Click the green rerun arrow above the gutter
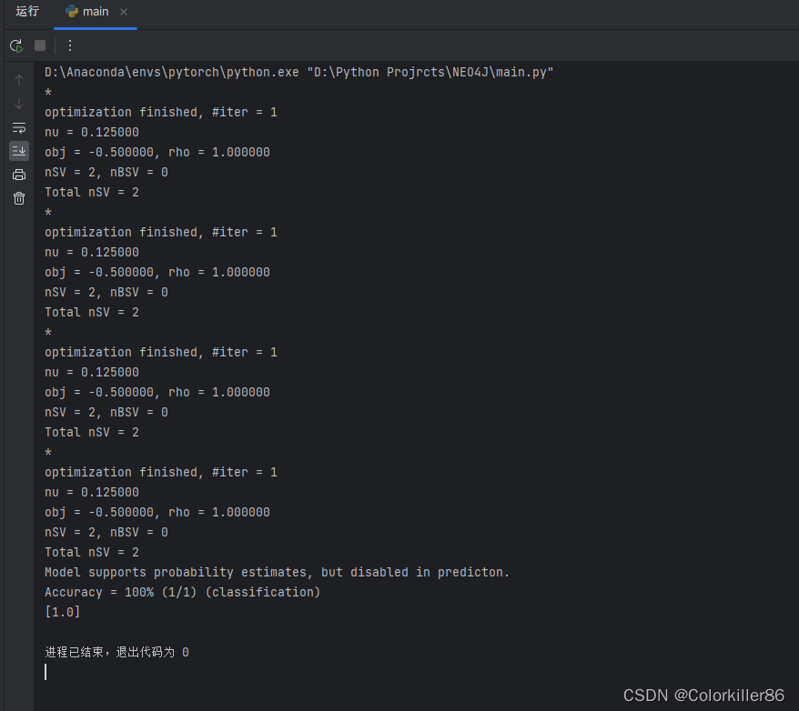Viewport: 799px width, 711px height. pyautogui.click(x=15, y=45)
